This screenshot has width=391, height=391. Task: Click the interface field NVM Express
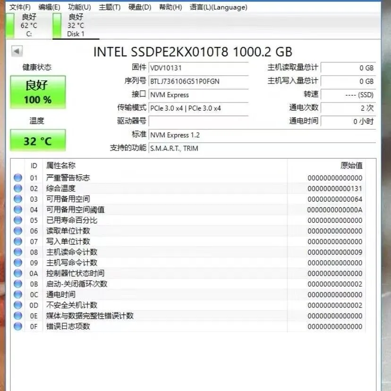pyautogui.click(x=198, y=95)
